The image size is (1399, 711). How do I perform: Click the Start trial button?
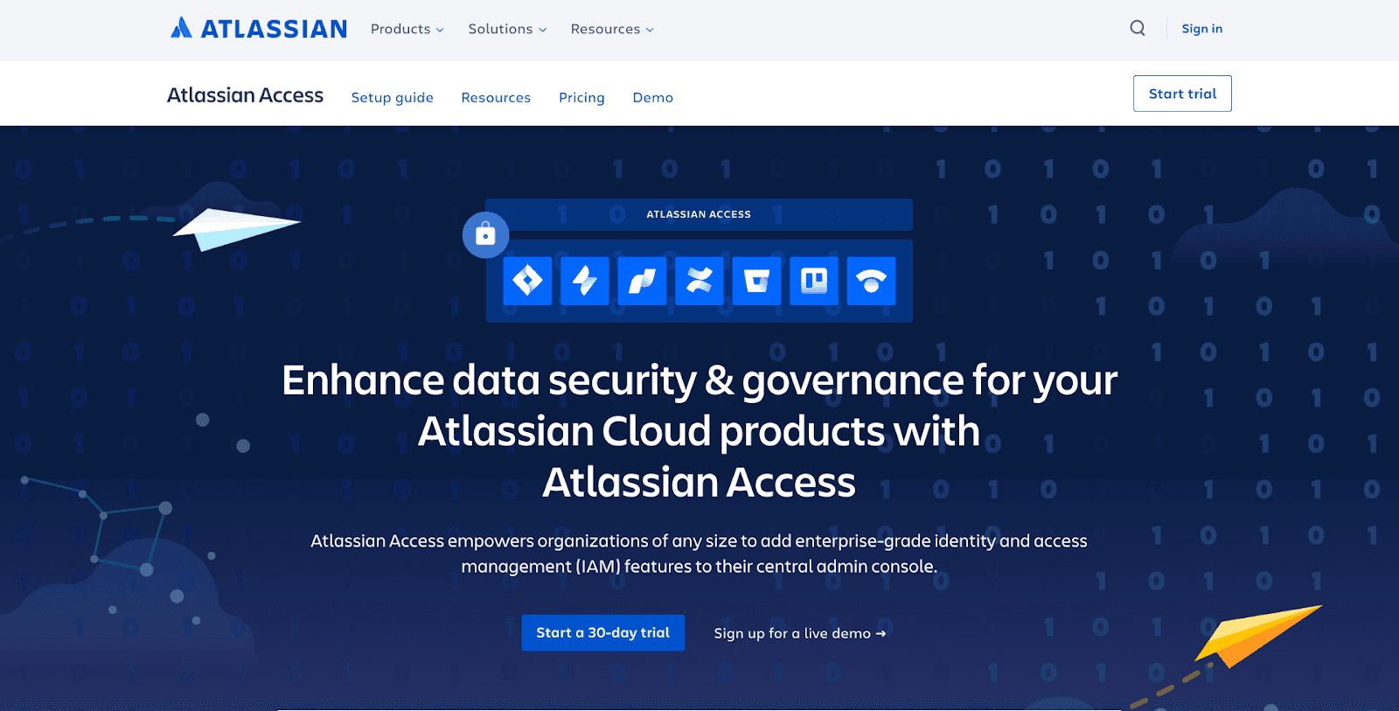[x=1182, y=94]
